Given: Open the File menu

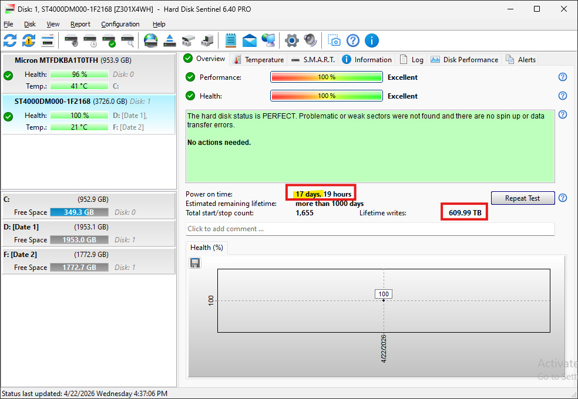Looking at the screenshot, I should (8, 24).
